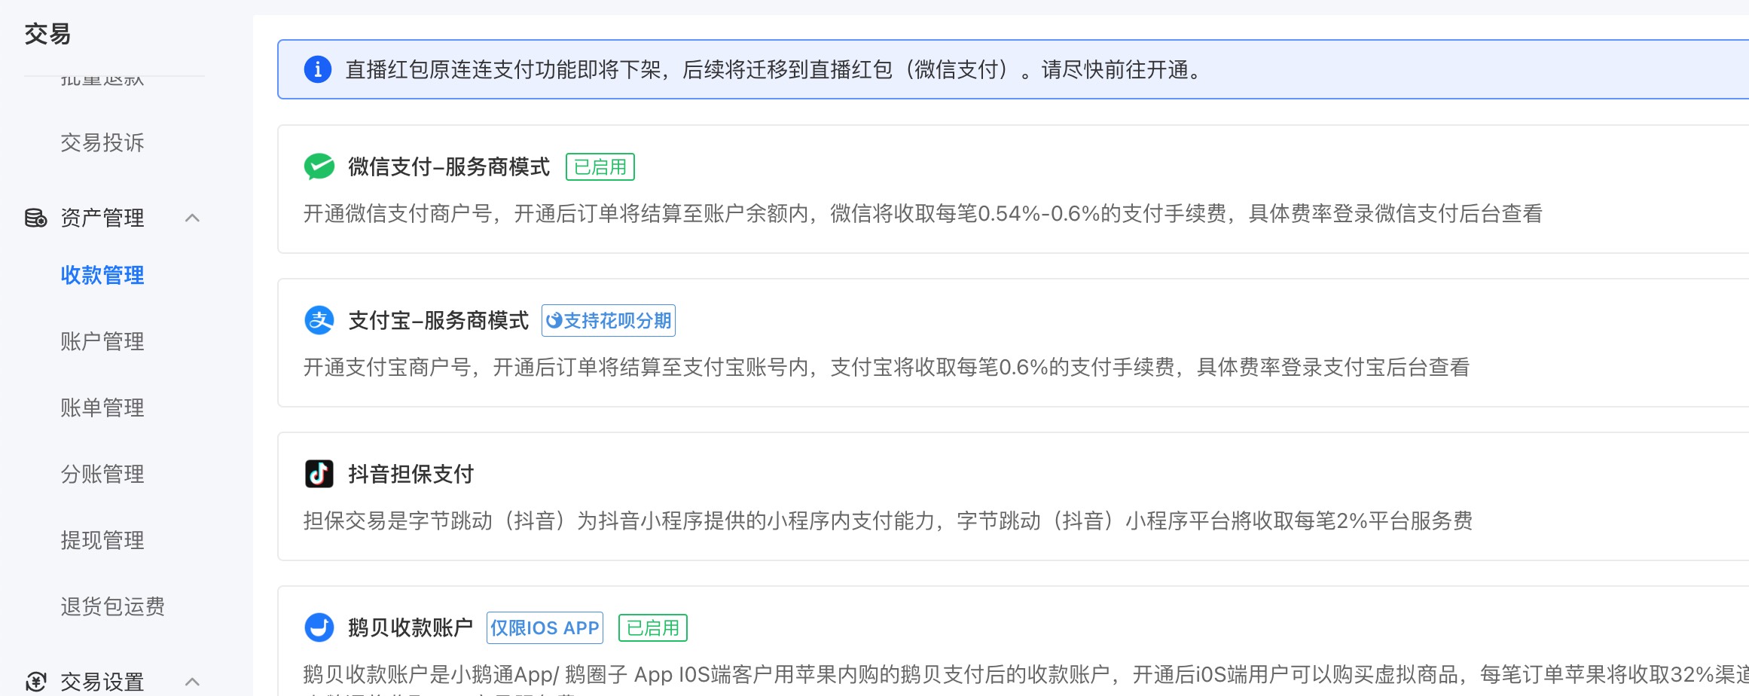Open 退货包运费 in the sidebar
Screen dimensions: 1749x696
113,606
